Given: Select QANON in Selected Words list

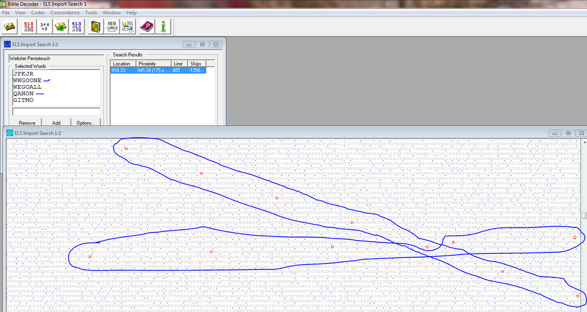Looking at the screenshot, I should tap(23, 93).
